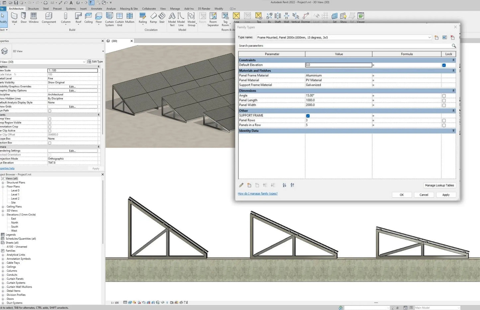This screenshot has width=480, height=310.
Task: Open the 'How do I manage family types?' link
Action: pos(257,194)
